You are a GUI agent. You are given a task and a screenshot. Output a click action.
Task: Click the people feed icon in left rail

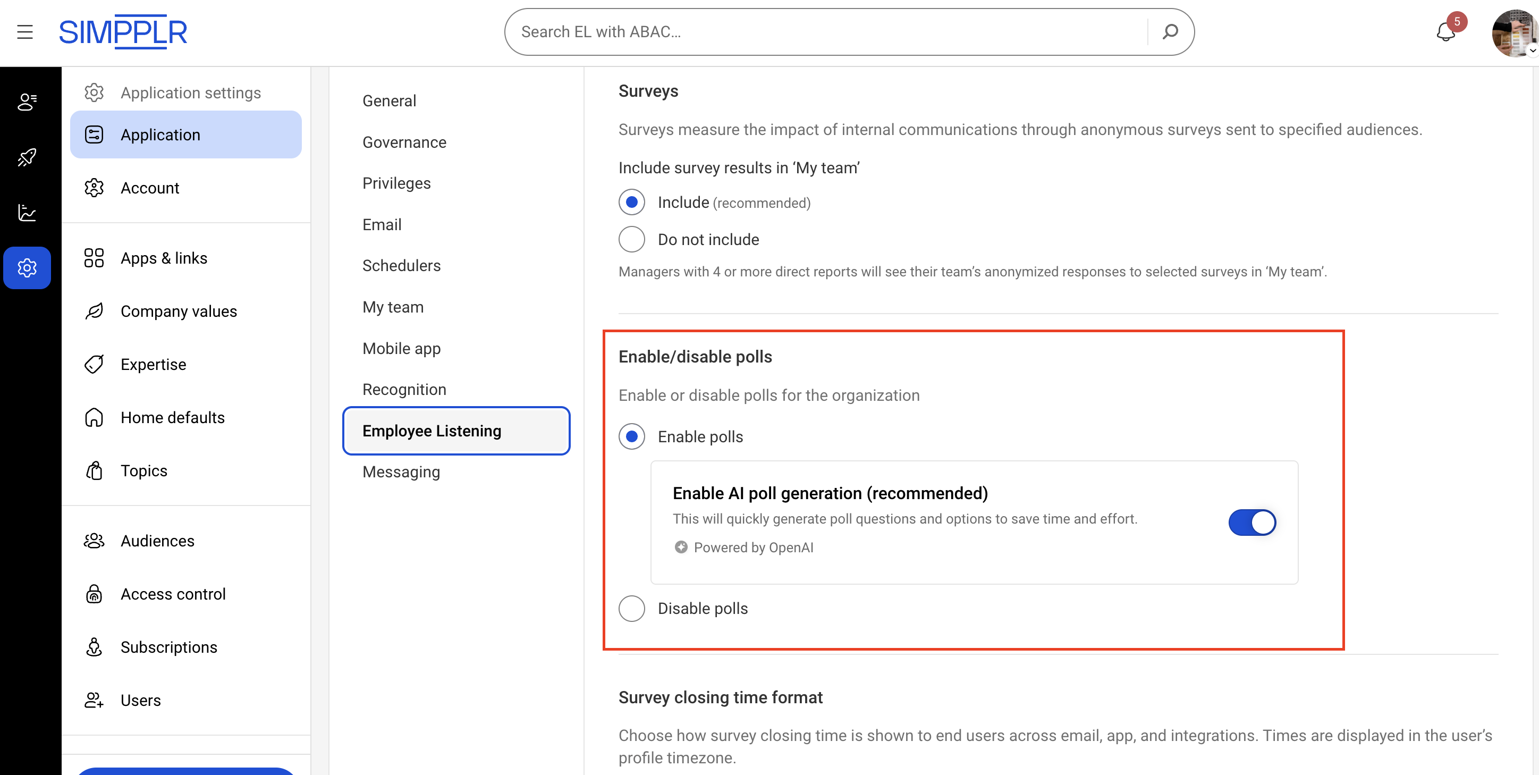(x=27, y=102)
